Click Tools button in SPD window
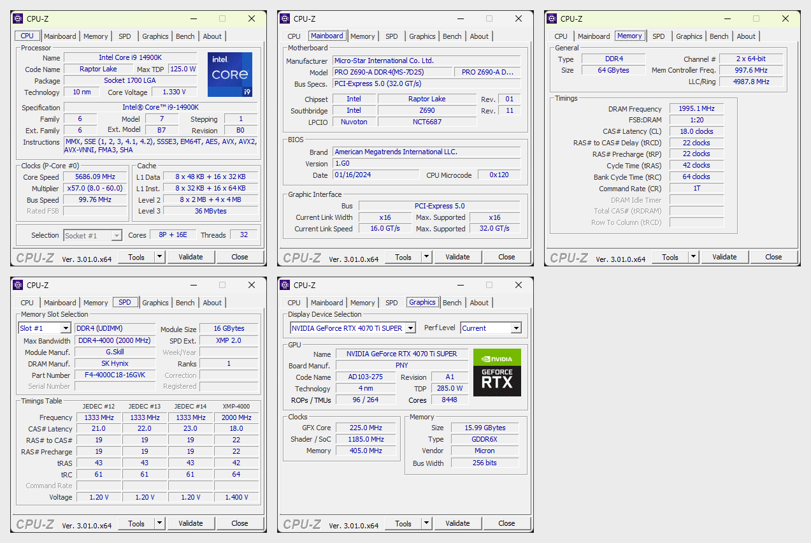 [x=136, y=523]
